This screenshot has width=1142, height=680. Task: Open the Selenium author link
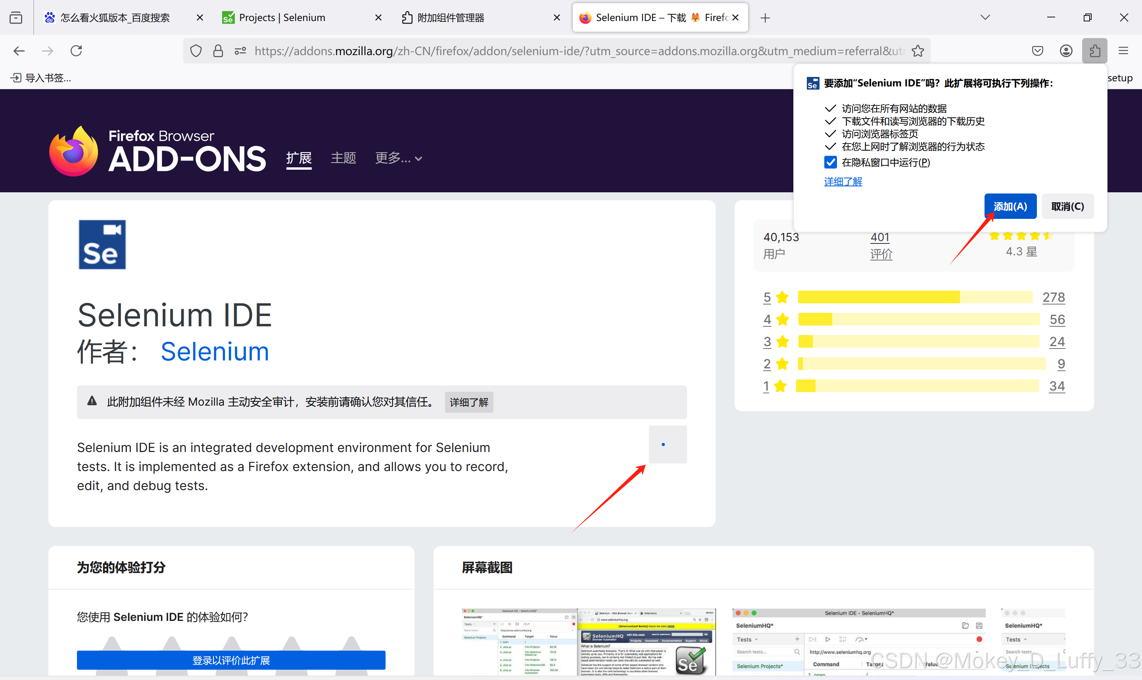215,351
